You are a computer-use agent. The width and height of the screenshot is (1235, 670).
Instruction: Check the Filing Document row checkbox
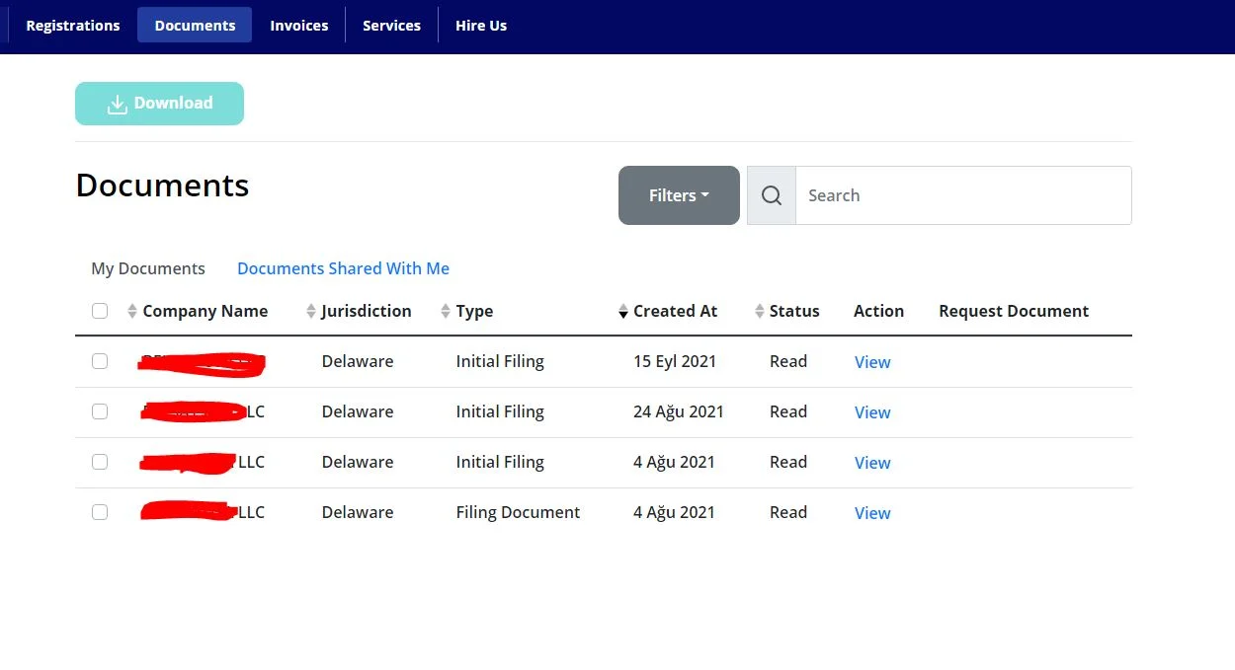pos(100,512)
